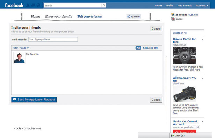
Task: Click the thumbs-up 1 person like button
Action: point(134,16)
